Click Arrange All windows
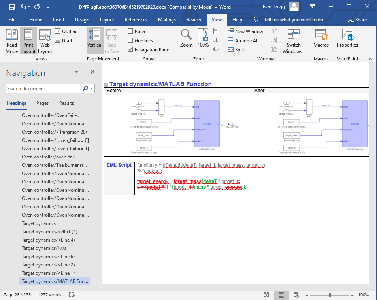 pyautogui.click(x=243, y=41)
